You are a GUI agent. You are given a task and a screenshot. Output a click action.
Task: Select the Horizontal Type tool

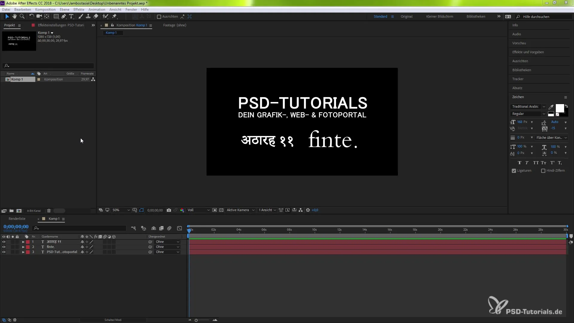71,16
